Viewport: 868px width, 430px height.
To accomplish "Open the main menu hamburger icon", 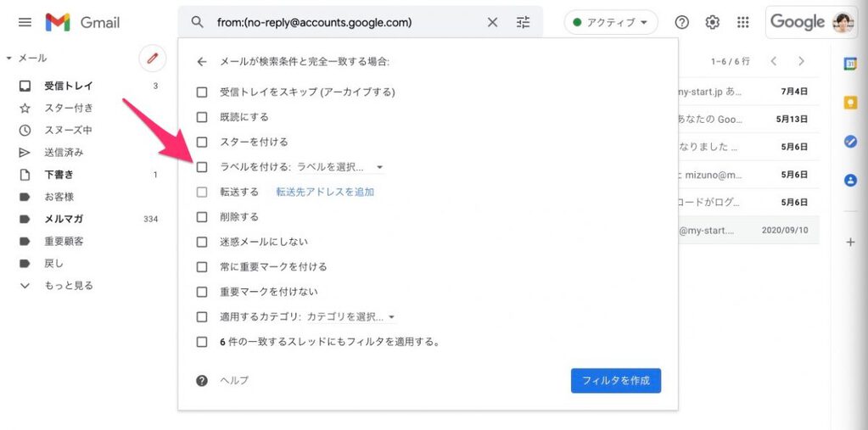I will click(25, 23).
